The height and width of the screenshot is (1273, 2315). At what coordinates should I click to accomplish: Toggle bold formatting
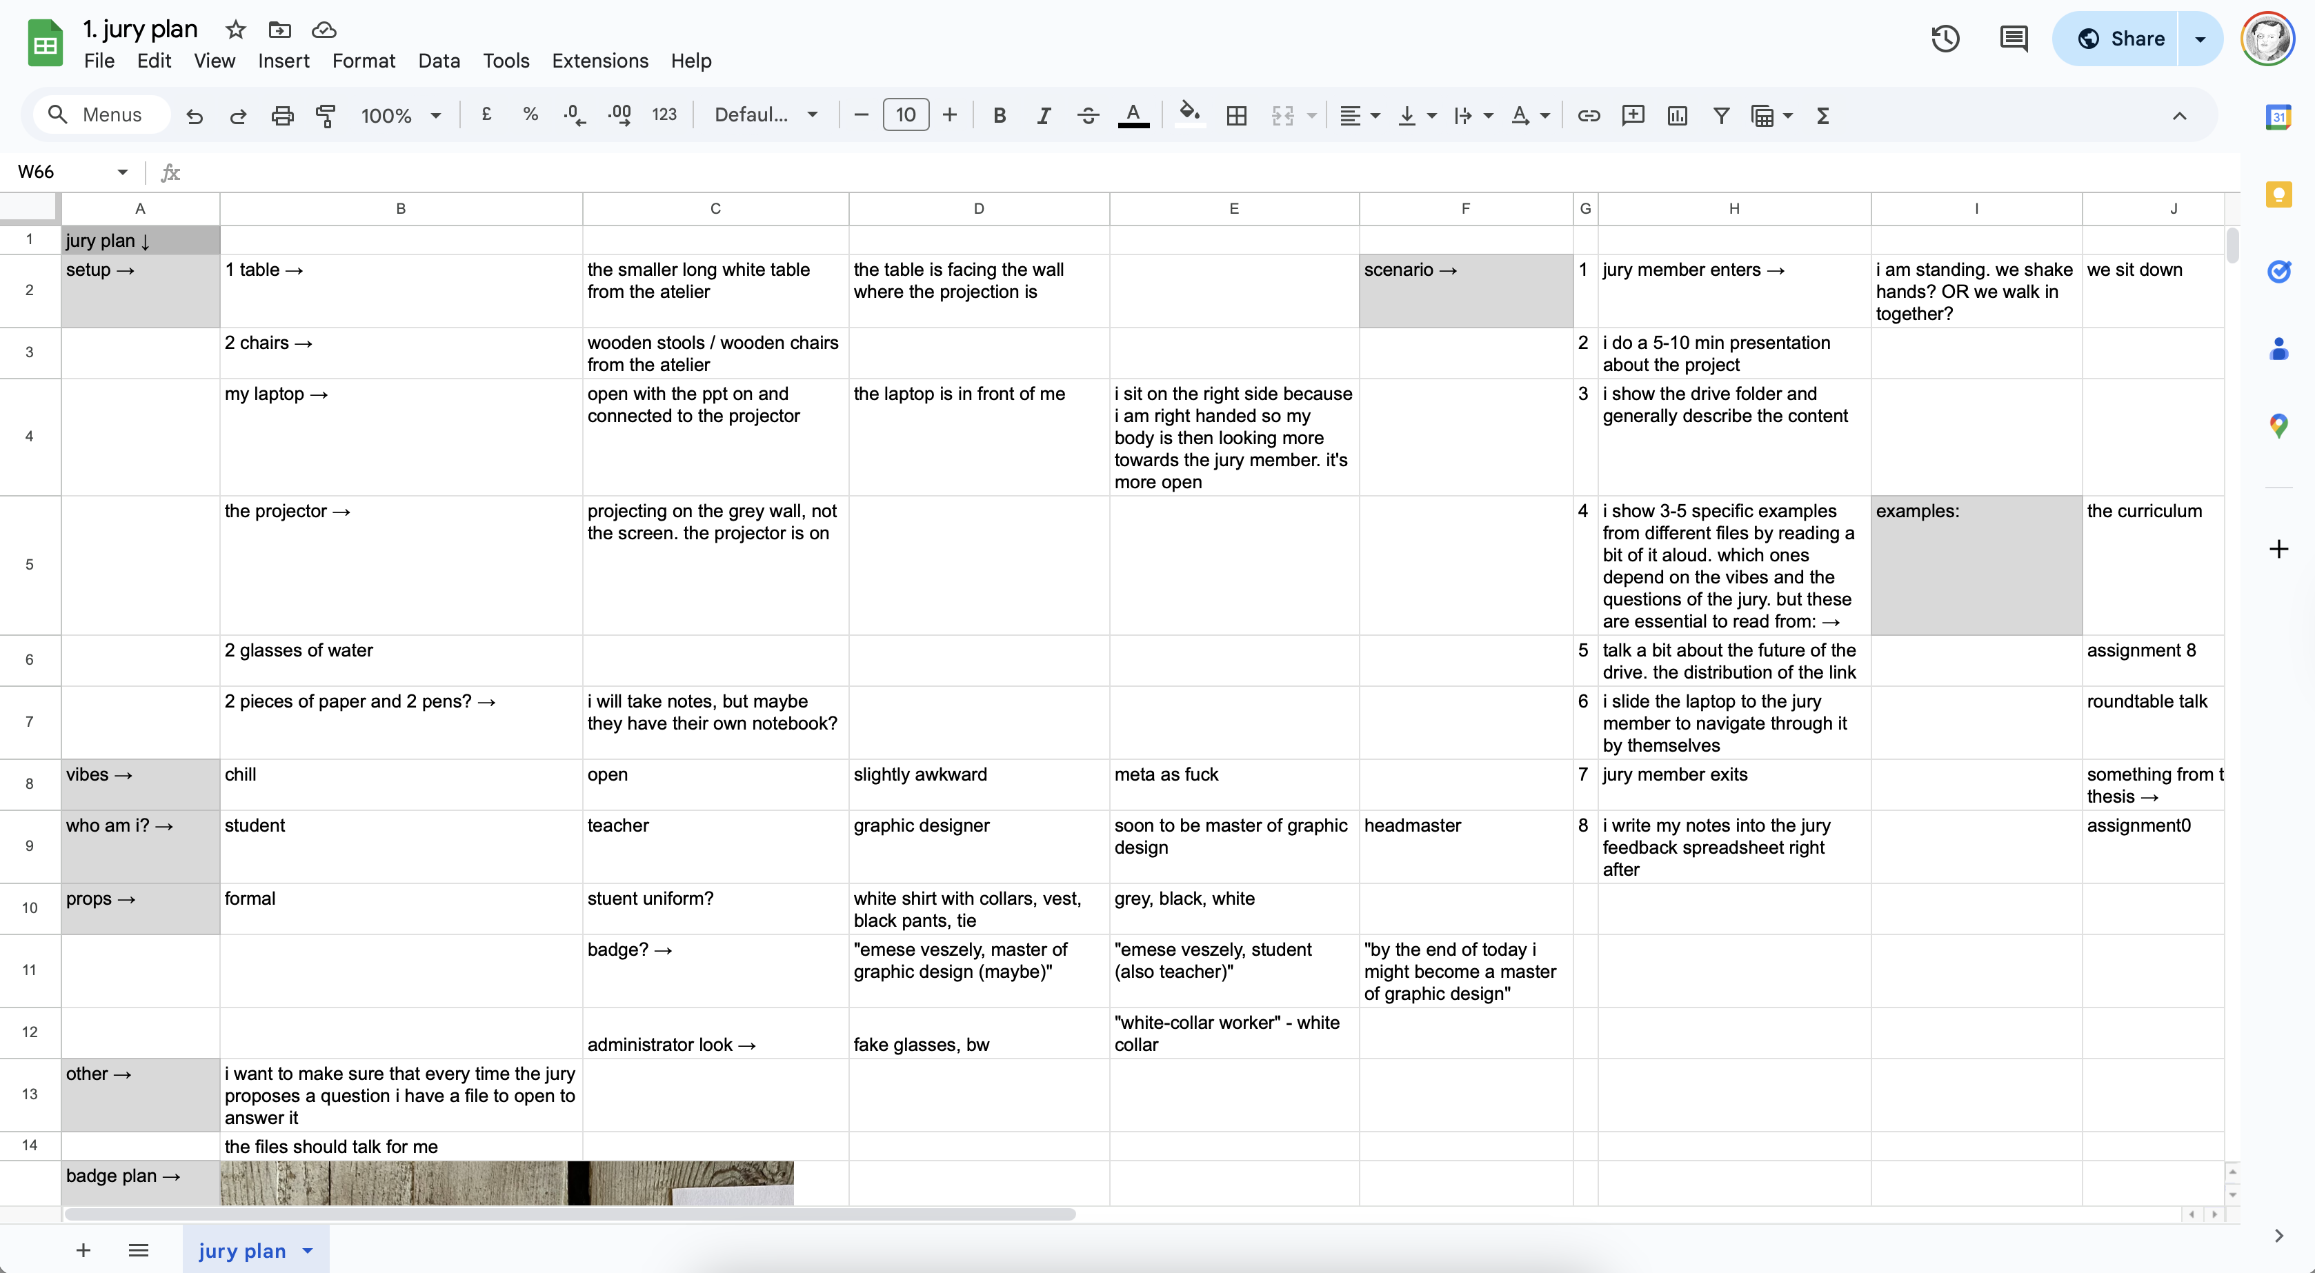pos(998,115)
